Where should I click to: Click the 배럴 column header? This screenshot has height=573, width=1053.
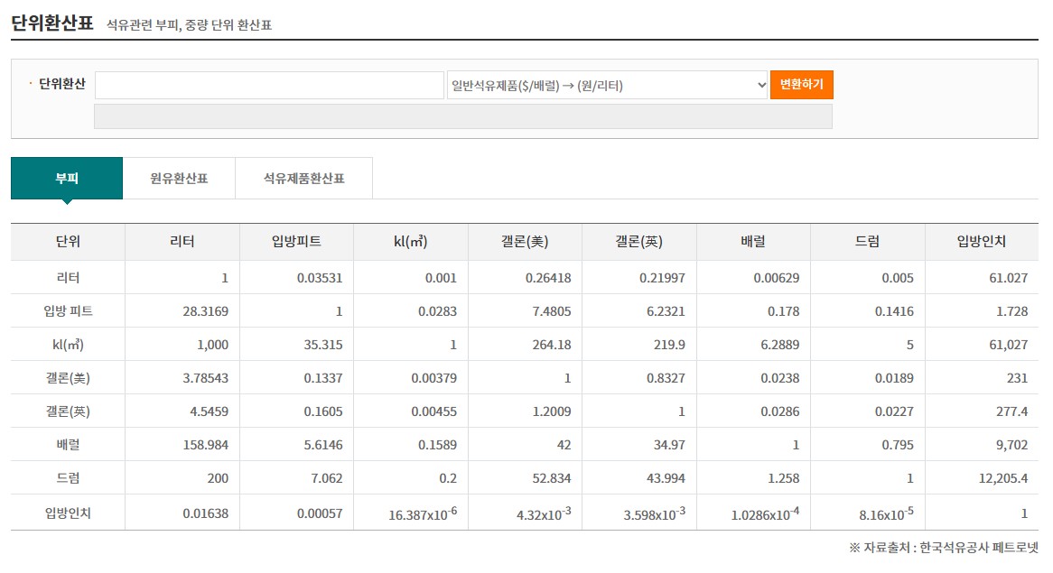point(753,242)
